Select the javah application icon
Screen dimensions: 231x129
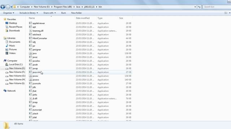[x=30, y=64]
